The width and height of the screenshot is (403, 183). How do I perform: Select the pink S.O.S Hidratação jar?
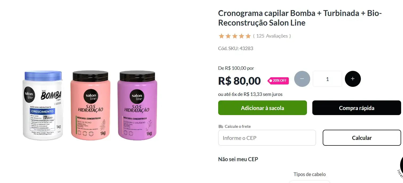pyautogui.click(x=90, y=105)
